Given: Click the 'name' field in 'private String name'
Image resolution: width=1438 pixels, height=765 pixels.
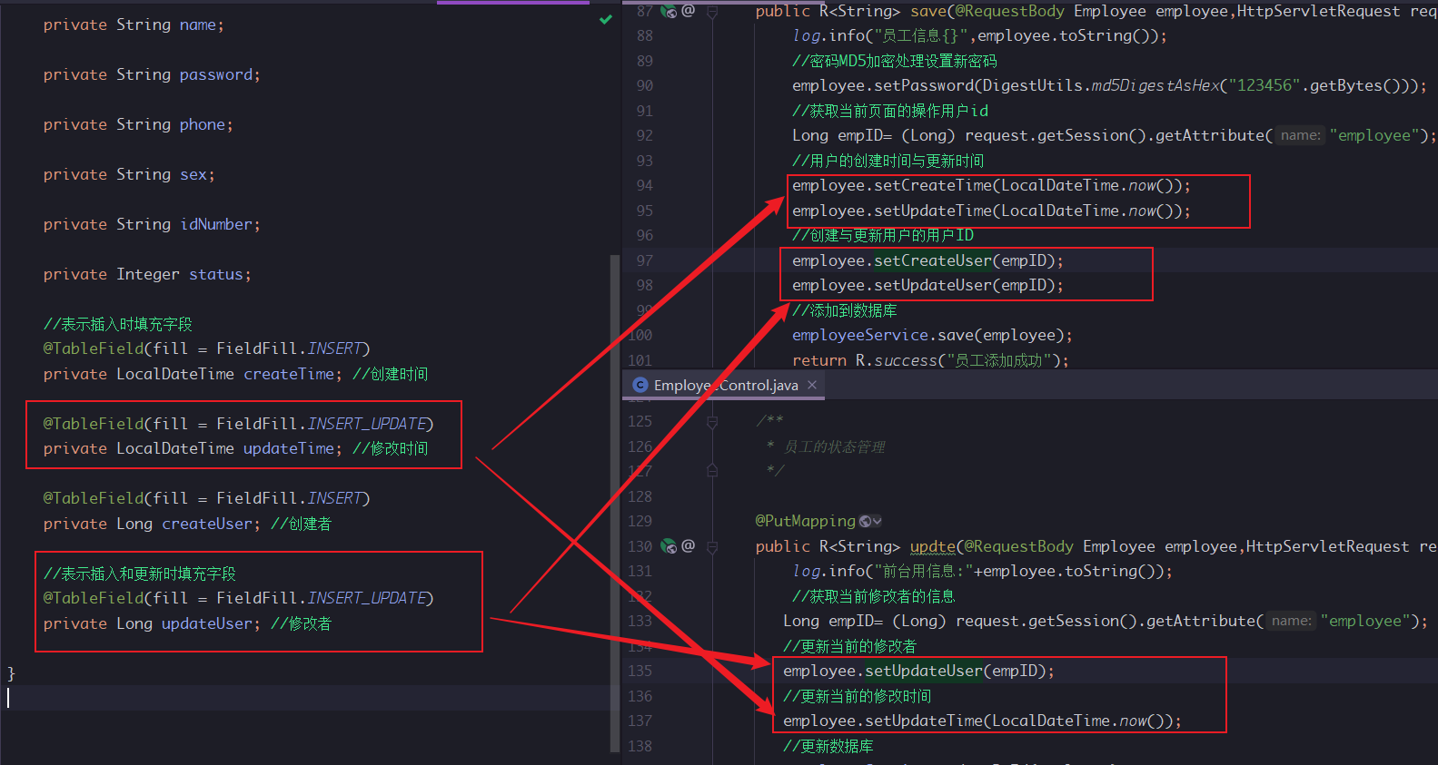Looking at the screenshot, I should (198, 25).
